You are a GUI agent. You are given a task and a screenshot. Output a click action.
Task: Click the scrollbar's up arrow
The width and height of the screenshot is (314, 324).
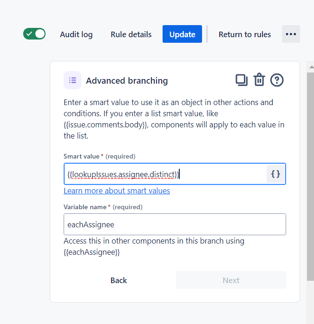pos(311,67)
